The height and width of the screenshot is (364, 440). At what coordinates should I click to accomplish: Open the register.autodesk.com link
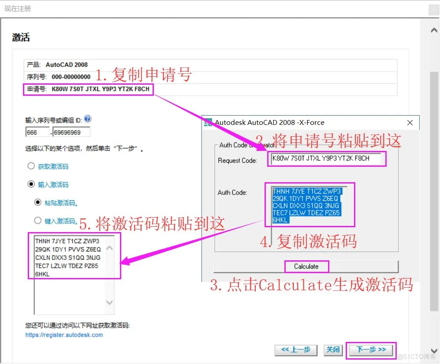64,335
